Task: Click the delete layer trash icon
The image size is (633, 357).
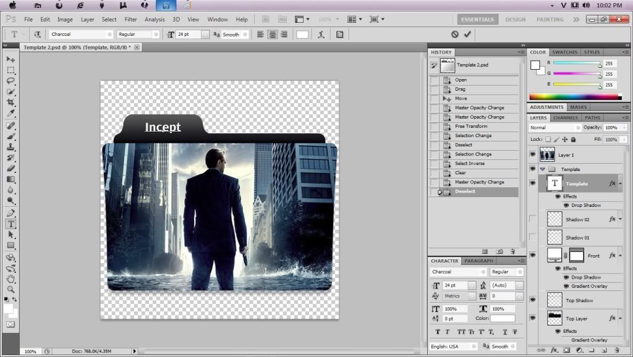Action: [616, 350]
